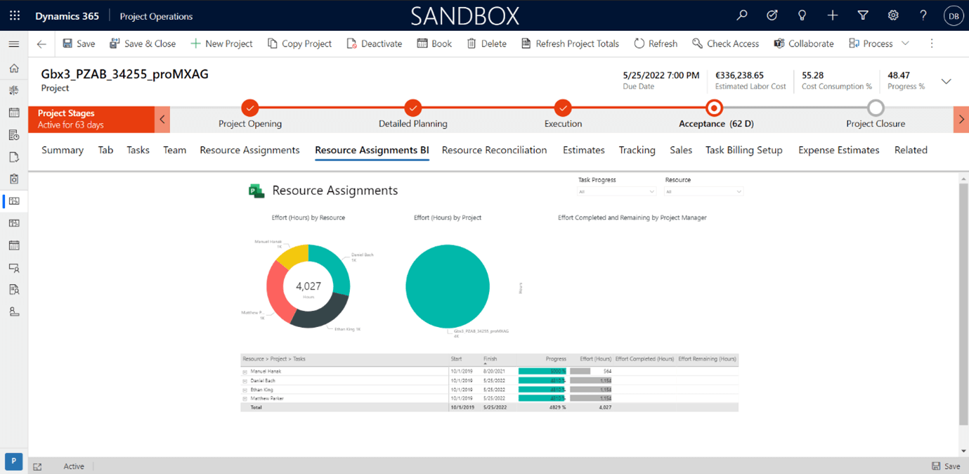The height and width of the screenshot is (474, 969).
Task: Open Dynamics 365 search
Action: (x=742, y=15)
